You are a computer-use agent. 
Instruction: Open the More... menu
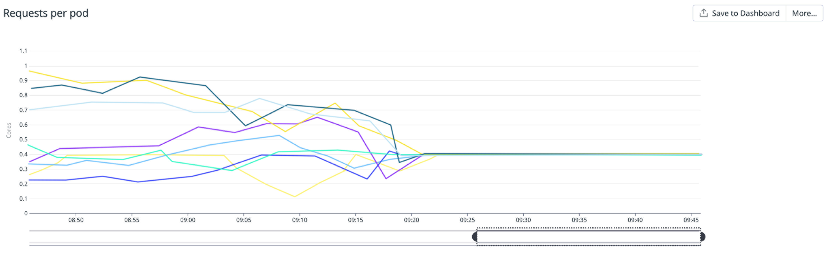[804, 13]
